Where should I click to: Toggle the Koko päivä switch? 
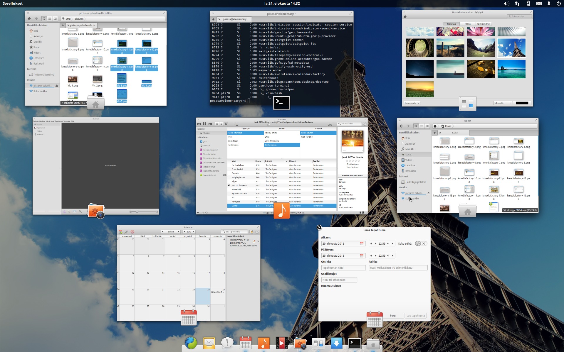click(421, 243)
